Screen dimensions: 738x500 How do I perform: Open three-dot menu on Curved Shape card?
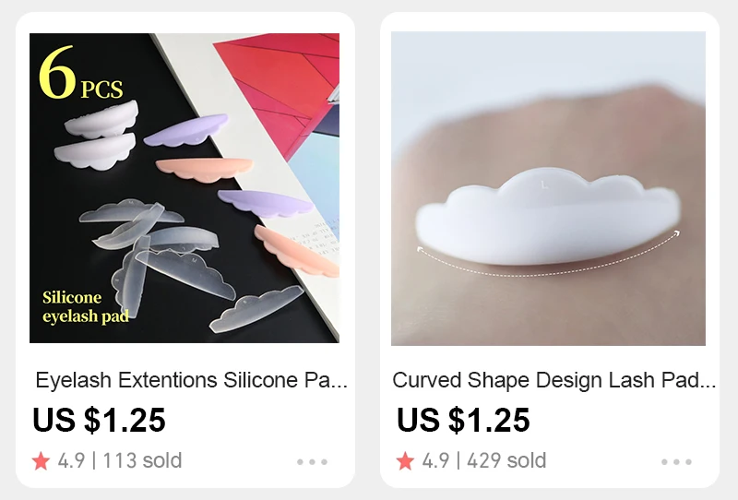676,462
